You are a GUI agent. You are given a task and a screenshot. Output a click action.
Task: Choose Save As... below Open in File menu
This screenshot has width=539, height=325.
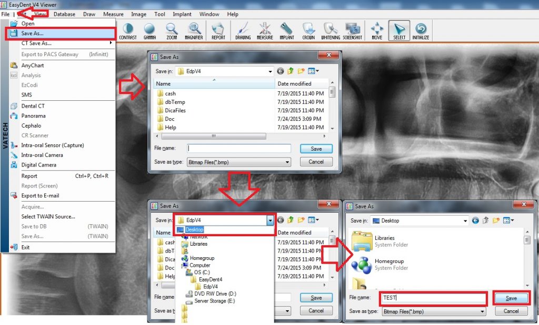point(61,33)
